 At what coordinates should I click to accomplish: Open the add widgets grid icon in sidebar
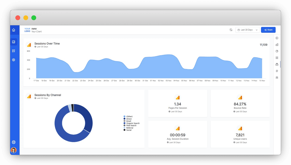[x=13, y=51]
